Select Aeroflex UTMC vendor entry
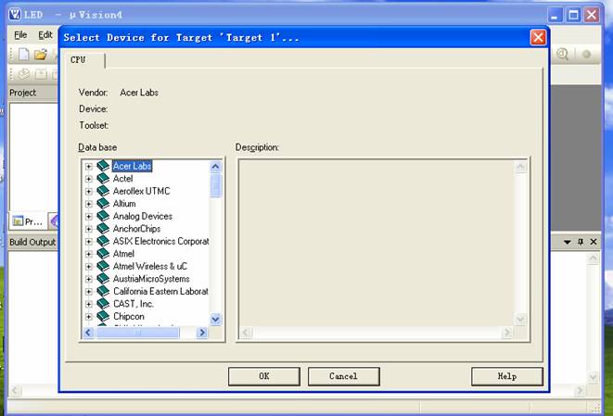The height and width of the screenshot is (416, 613). pos(141,191)
